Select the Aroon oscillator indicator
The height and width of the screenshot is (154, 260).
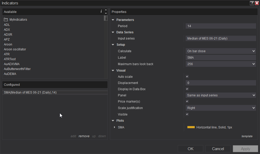click(15, 49)
